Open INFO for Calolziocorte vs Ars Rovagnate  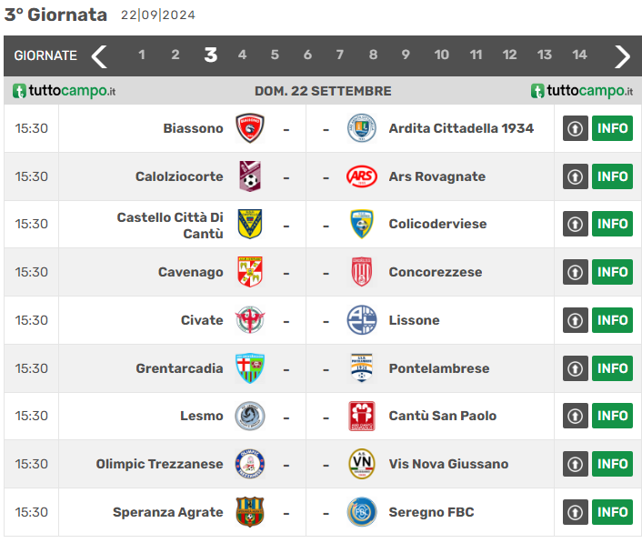click(612, 176)
